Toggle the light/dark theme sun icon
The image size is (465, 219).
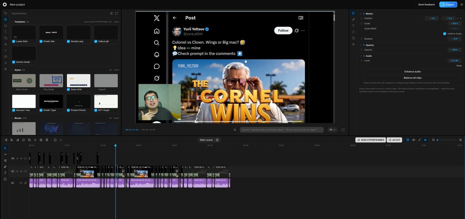point(462,4)
